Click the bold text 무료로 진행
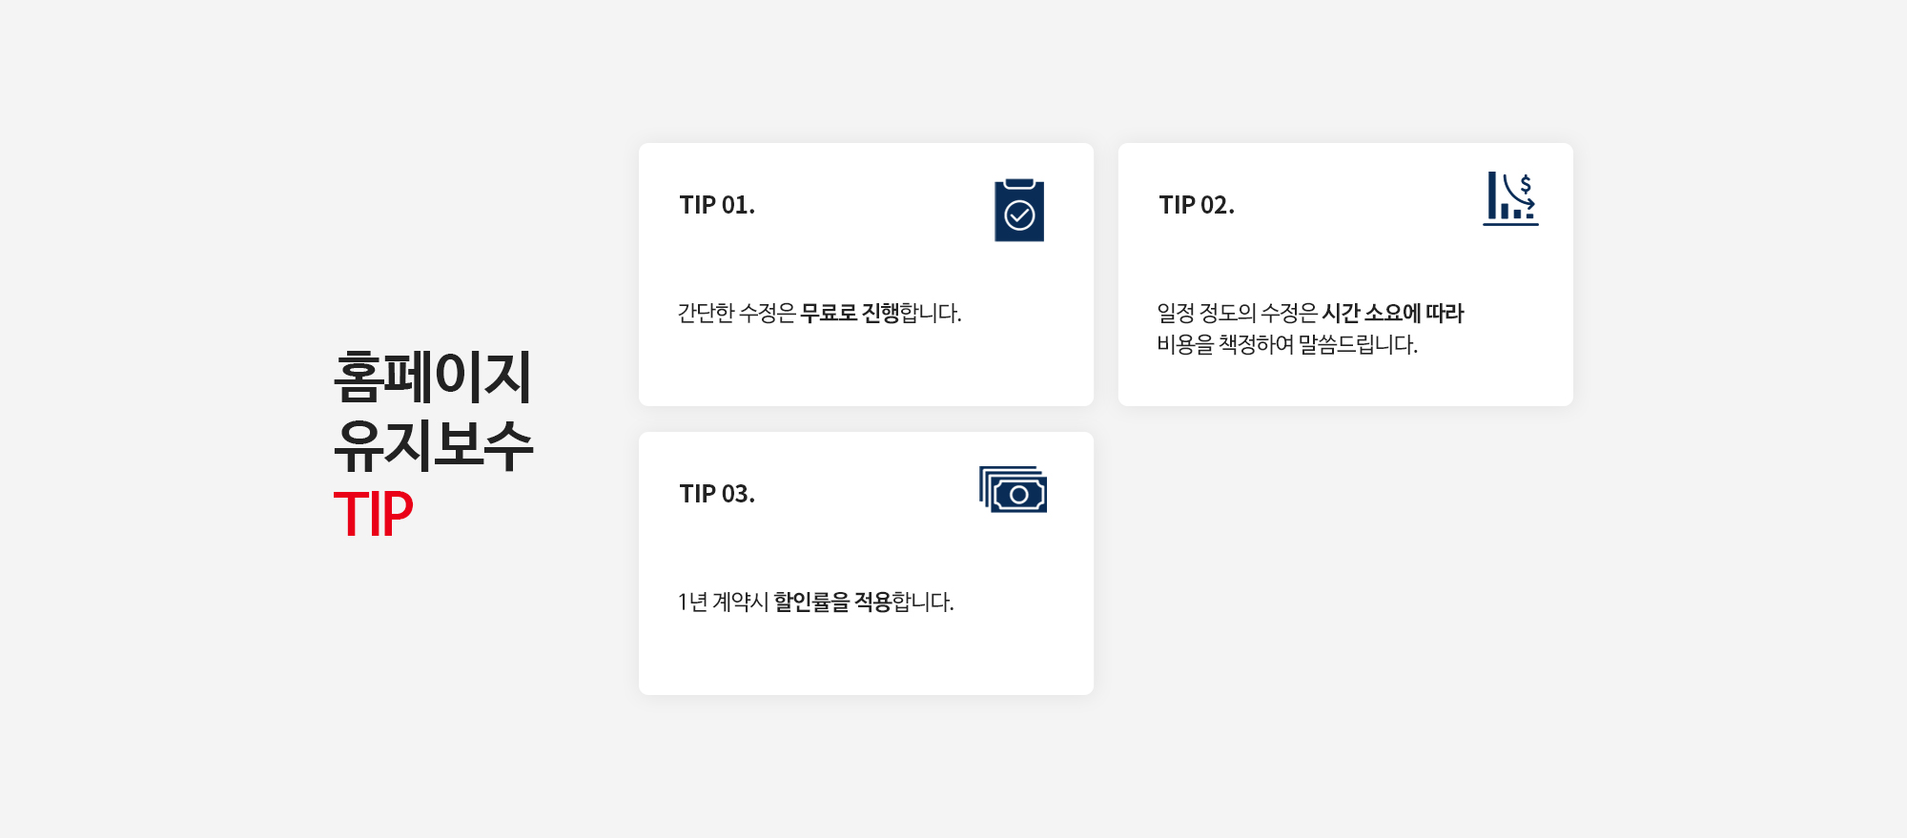 (850, 313)
